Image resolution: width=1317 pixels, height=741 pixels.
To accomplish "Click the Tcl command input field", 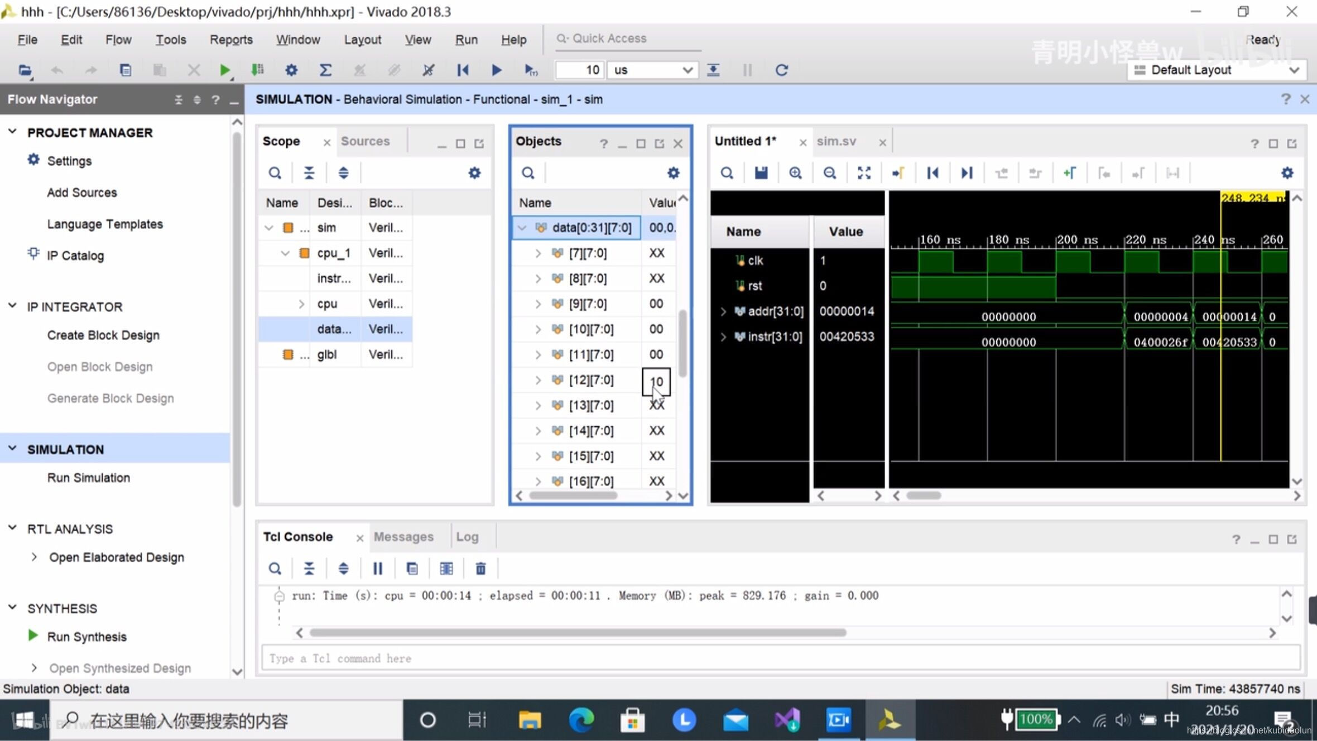I will [780, 658].
